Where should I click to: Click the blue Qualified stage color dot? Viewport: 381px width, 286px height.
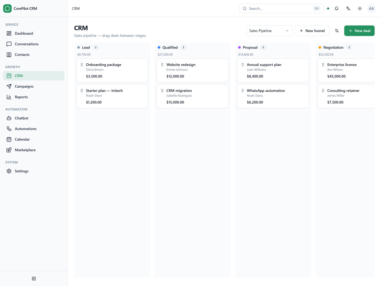point(159,47)
